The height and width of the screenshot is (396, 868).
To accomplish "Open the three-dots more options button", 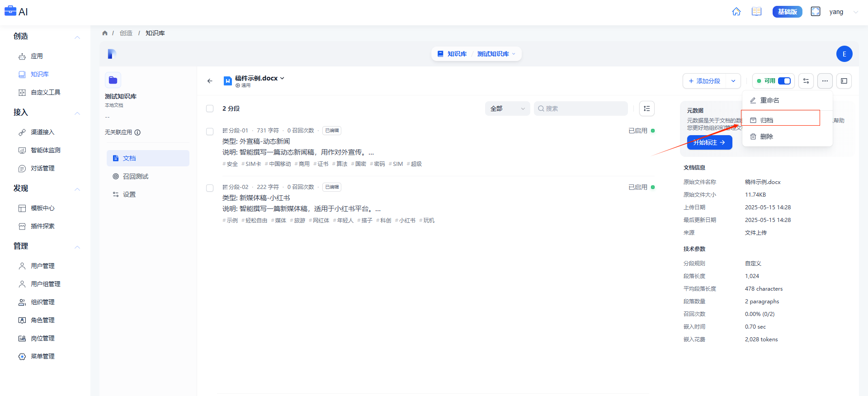I will click(x=825, y=81).
